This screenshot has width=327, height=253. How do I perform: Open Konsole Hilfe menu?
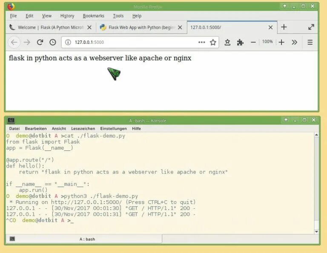[x=136, y=128]
